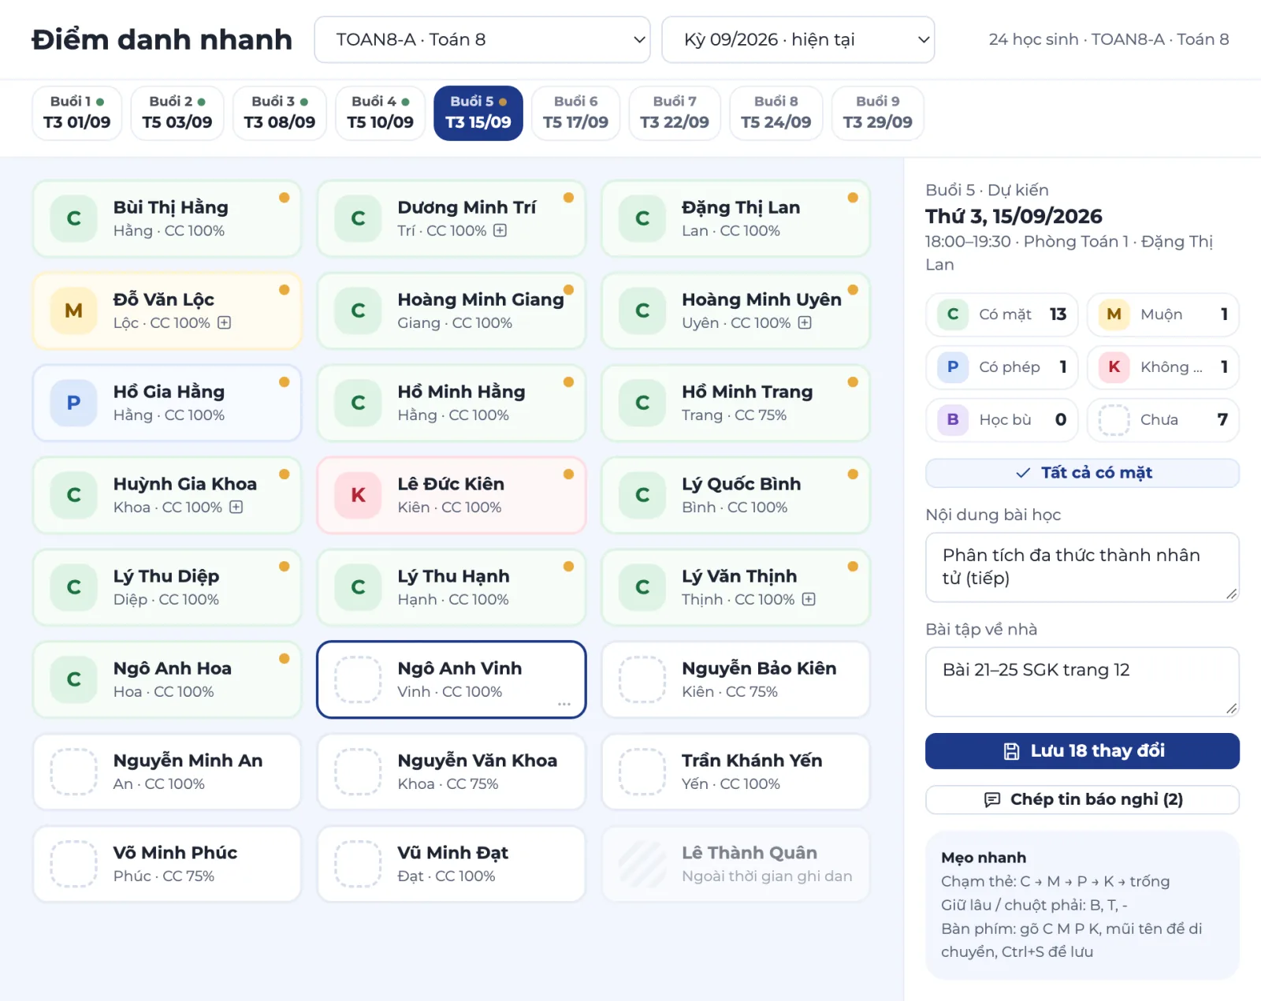Click the plus icon next to Dương Minh Trí

tap(500, 230)
